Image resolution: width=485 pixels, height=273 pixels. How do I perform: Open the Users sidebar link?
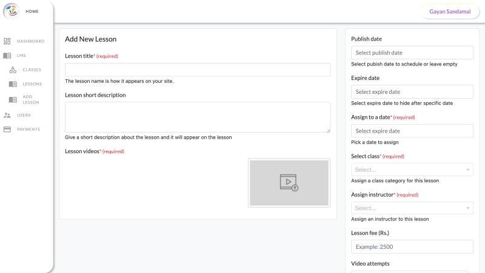pos(24,115)
